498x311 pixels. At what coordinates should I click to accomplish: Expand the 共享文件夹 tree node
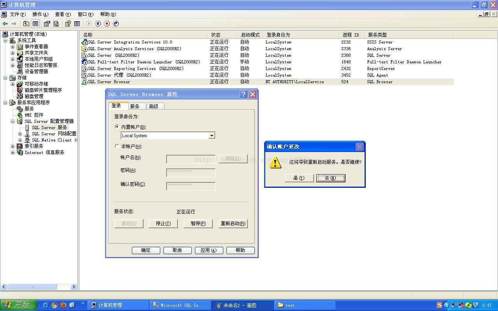tap(13, 53)
